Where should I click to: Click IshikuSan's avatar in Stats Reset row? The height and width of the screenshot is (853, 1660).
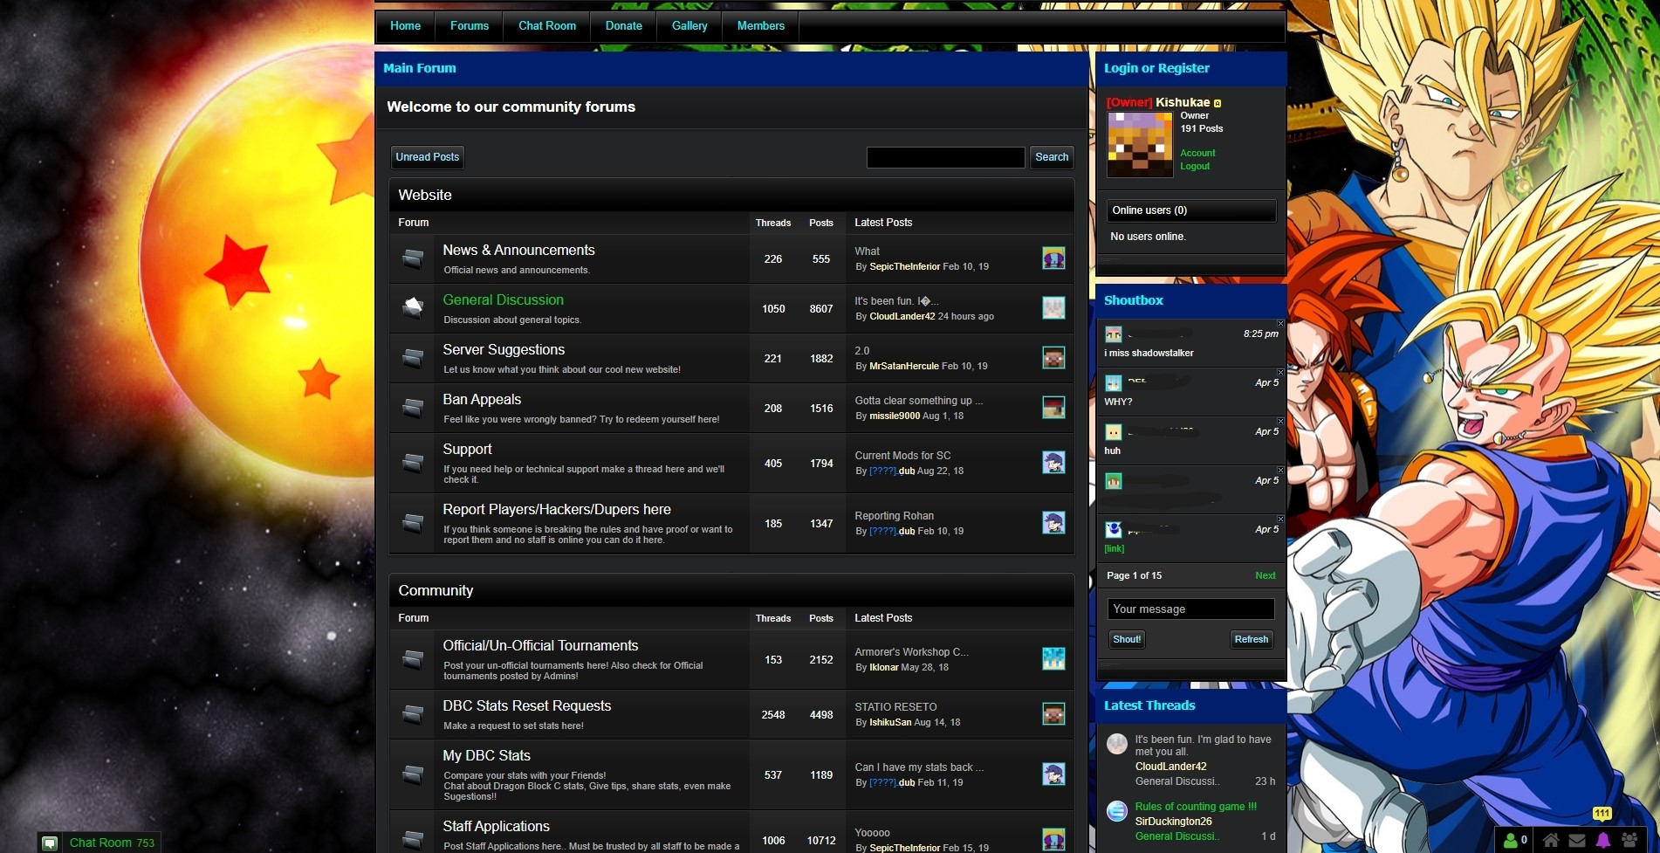(1053, 714)
